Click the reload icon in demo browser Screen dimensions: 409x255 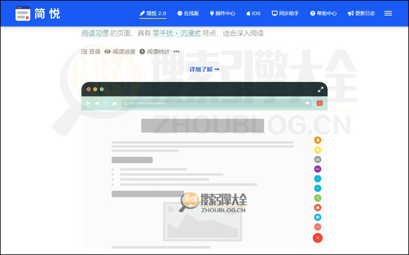click(x=106, y=103)
